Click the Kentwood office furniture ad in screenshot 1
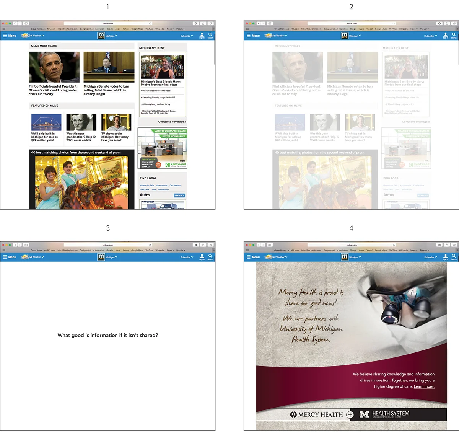 pos(163,148)
